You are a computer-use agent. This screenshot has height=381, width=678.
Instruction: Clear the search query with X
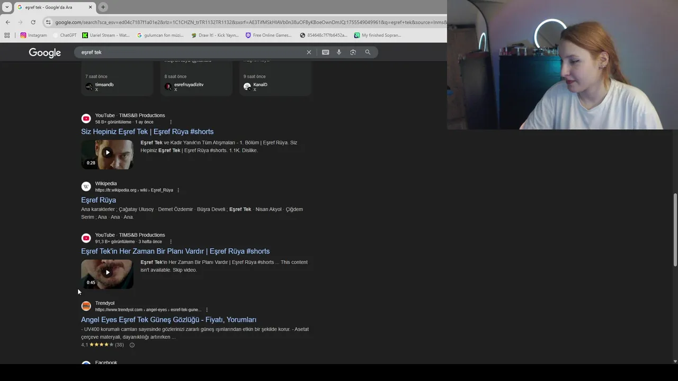point(309,52)
